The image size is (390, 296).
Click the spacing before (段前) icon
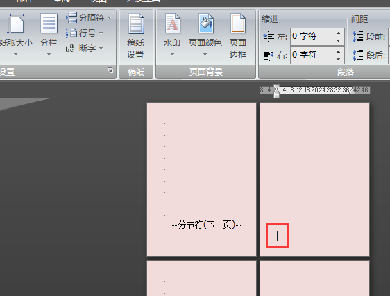click(357, 36)
